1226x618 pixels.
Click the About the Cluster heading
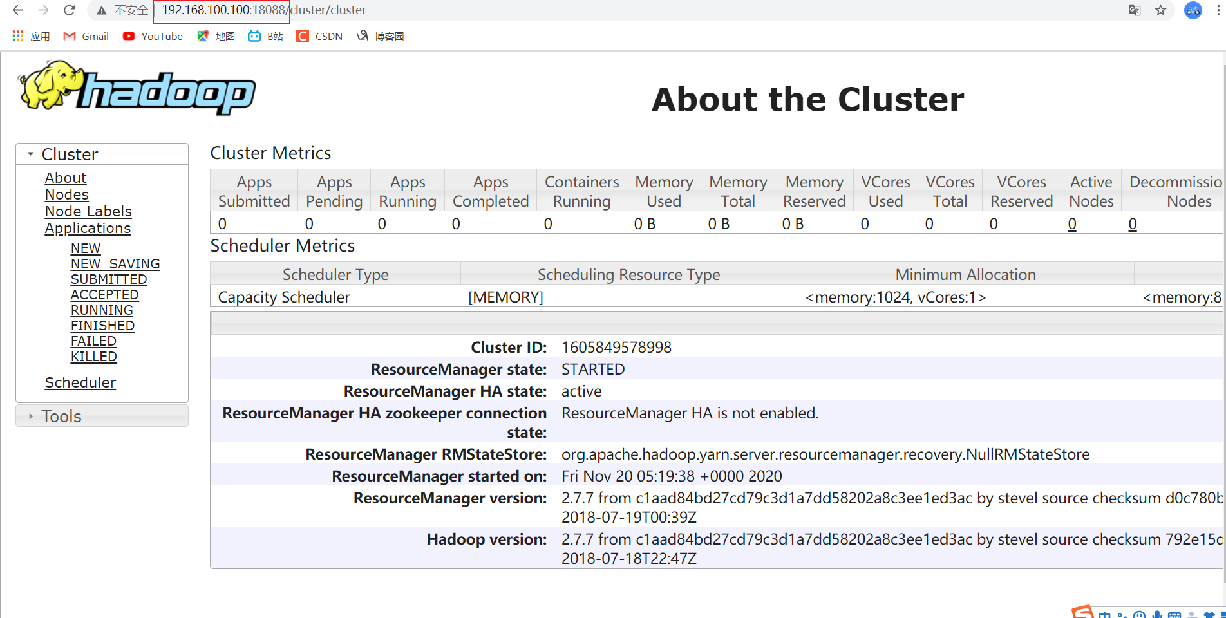(x=808, y=99)
